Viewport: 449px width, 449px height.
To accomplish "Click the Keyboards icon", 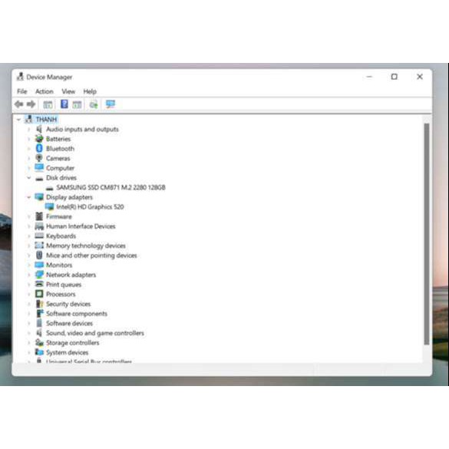I will [39, 236].
